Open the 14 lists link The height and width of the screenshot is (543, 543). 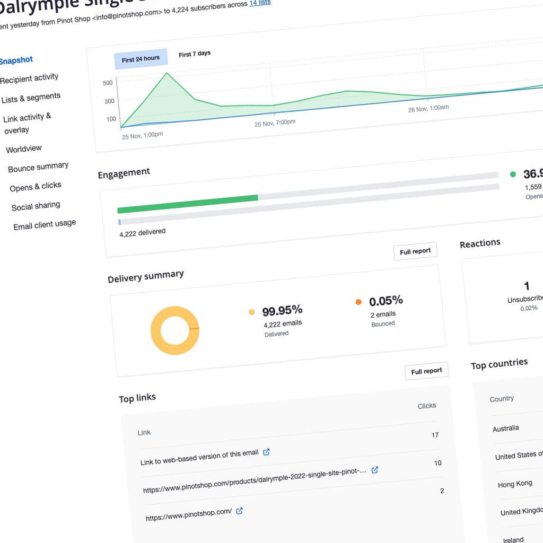pyautogui.click(x=260, y=3)
